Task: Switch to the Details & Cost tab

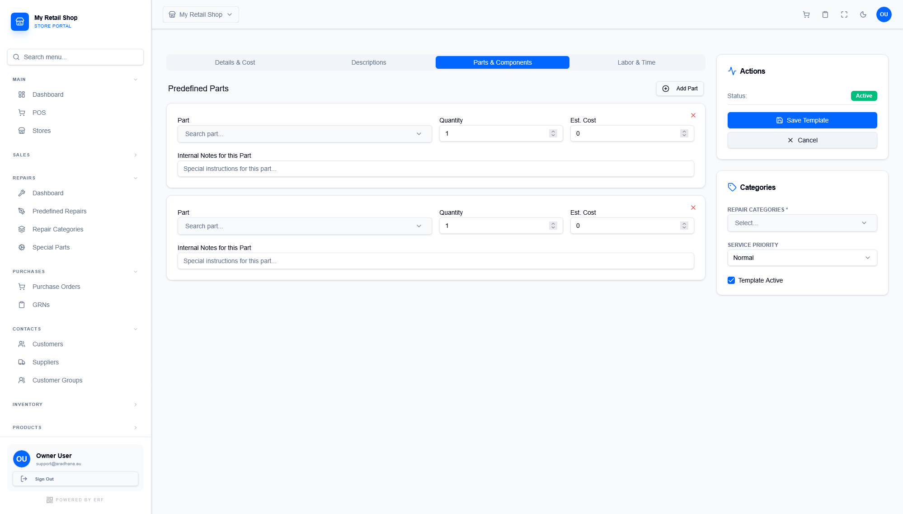Action: 235,62
